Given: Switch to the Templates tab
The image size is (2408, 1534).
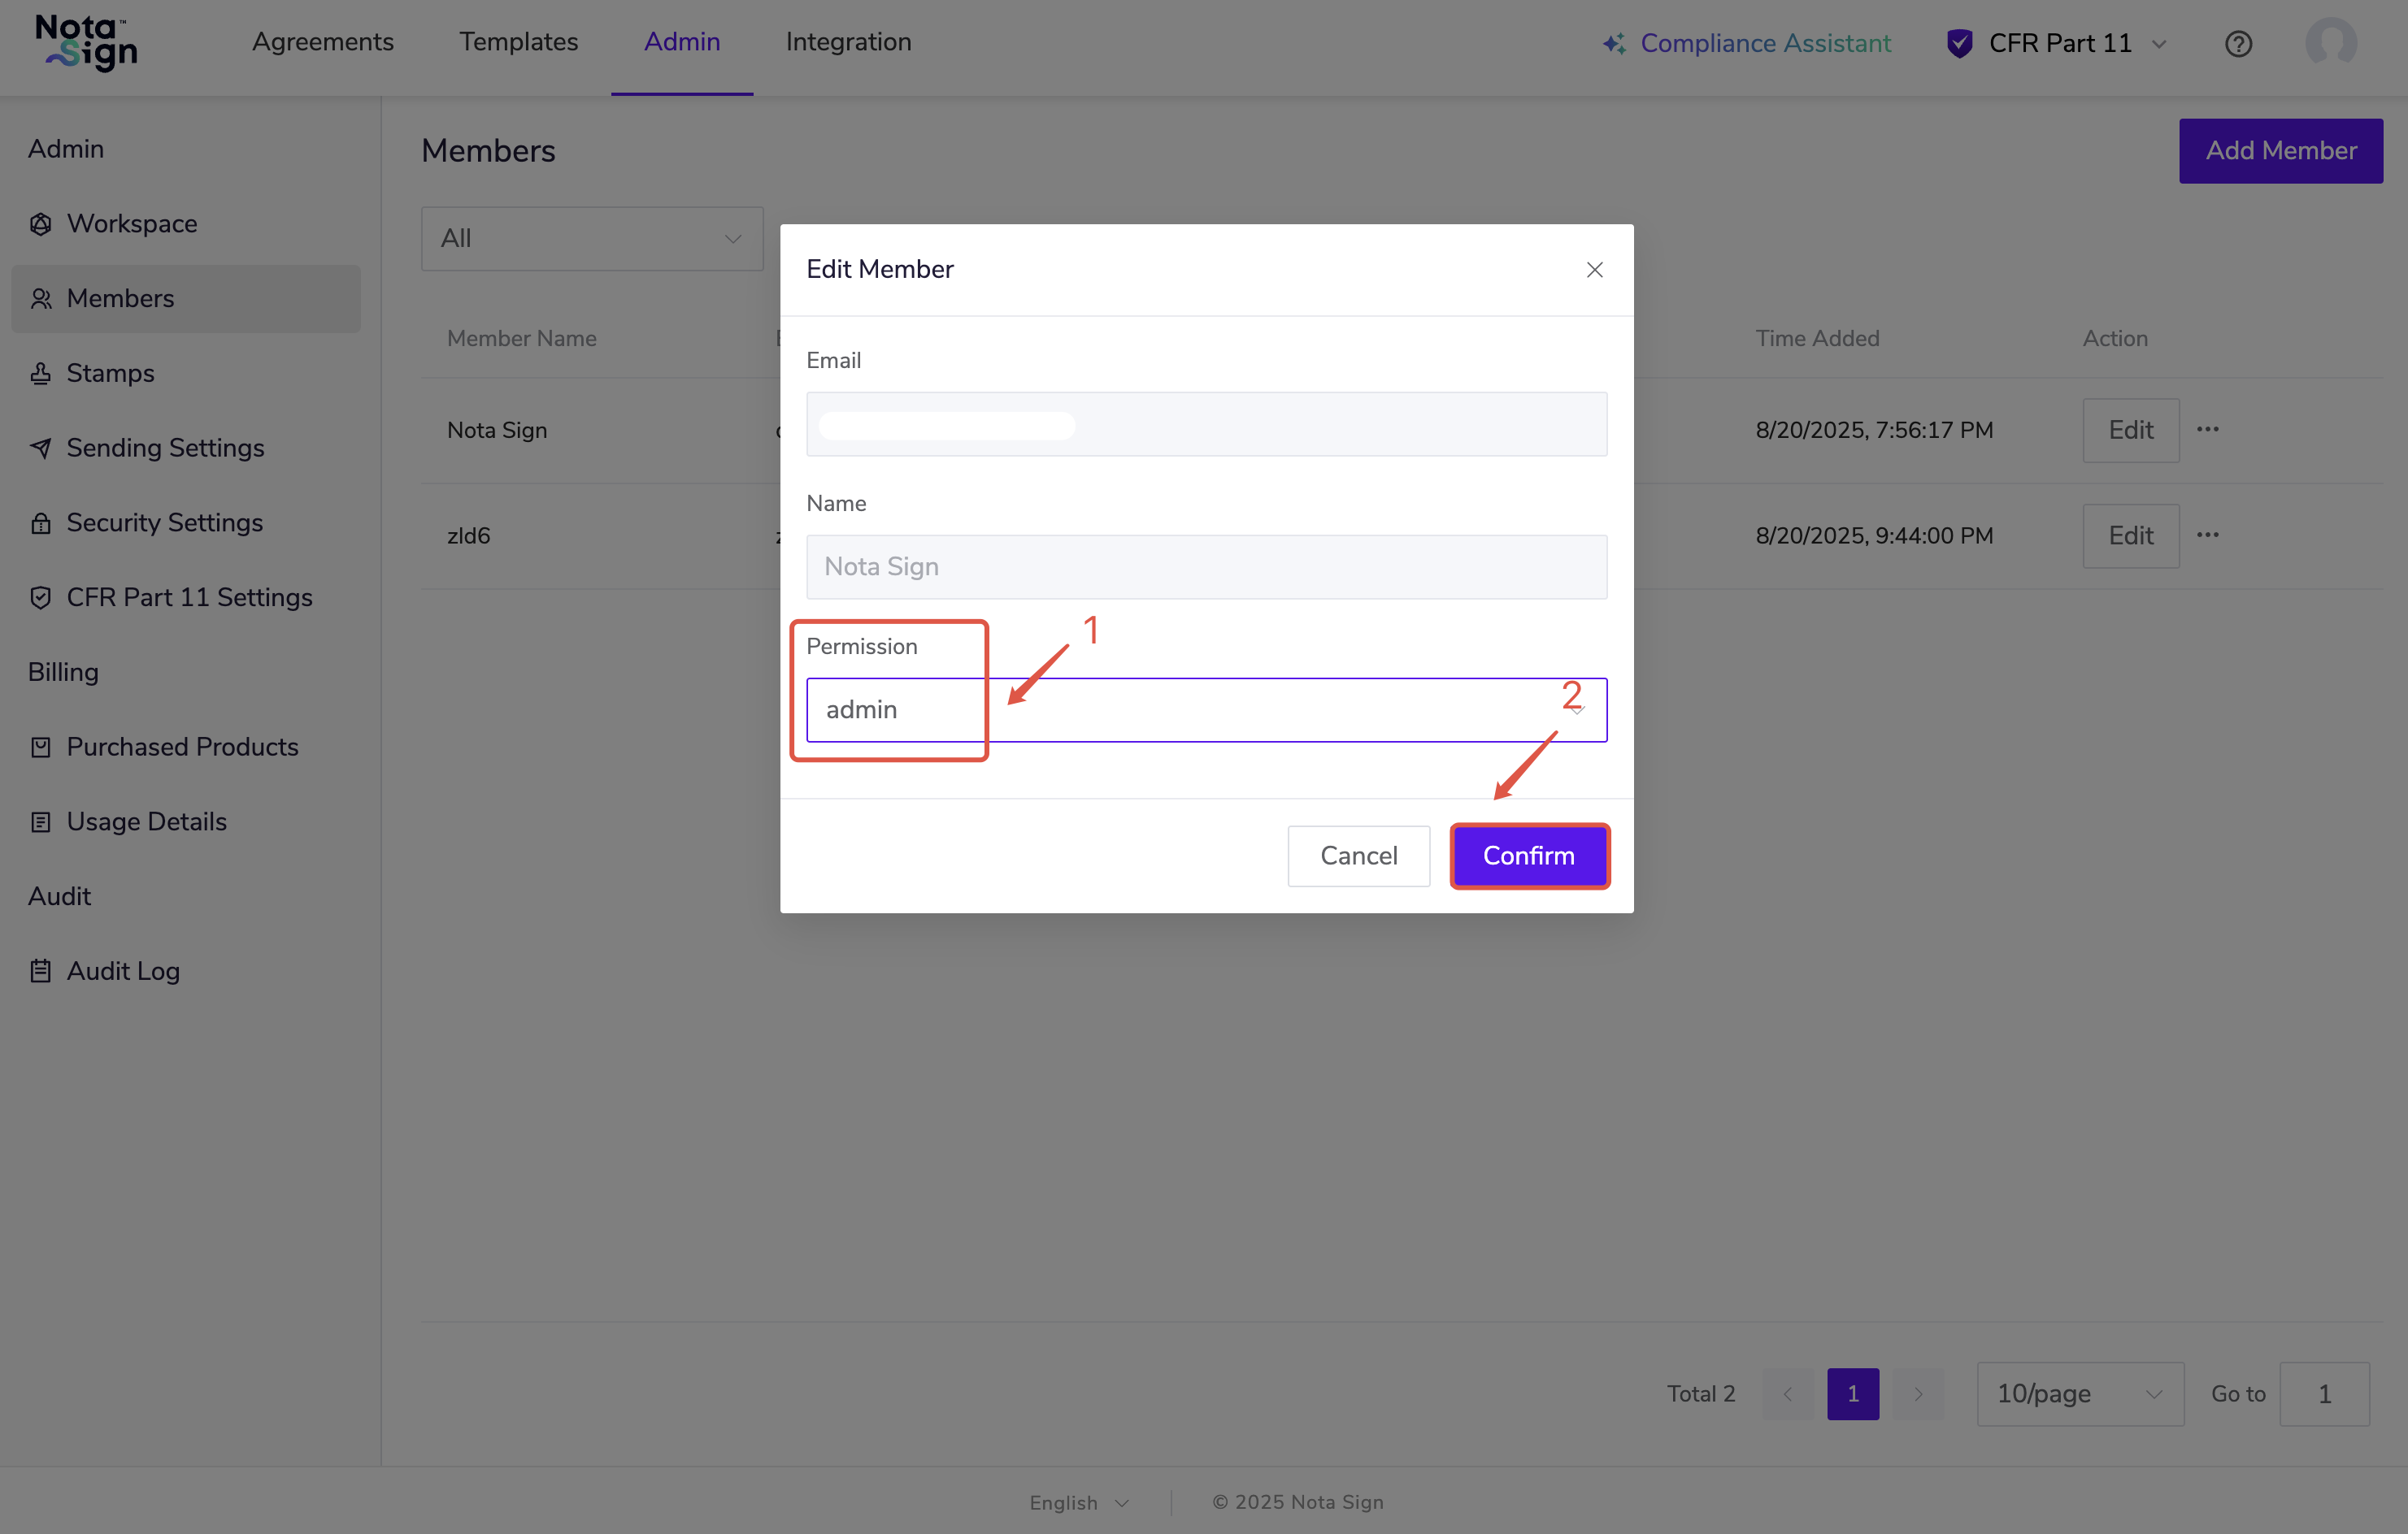Looking at the screenshot, I should [518, 42].
